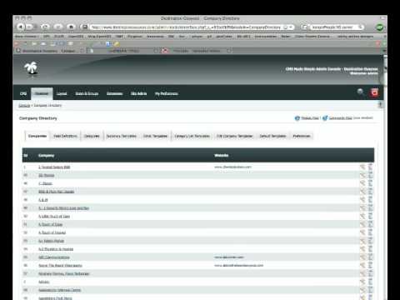The image size is (400, 300).
Task: Click the edit pencil in the first company row
Action: 362,167
